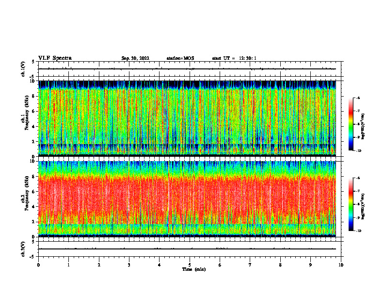Click the ch.1 colorbar log(PSD) unit label
The height and width of the screenshot is (297, 384).
(363, 127)
